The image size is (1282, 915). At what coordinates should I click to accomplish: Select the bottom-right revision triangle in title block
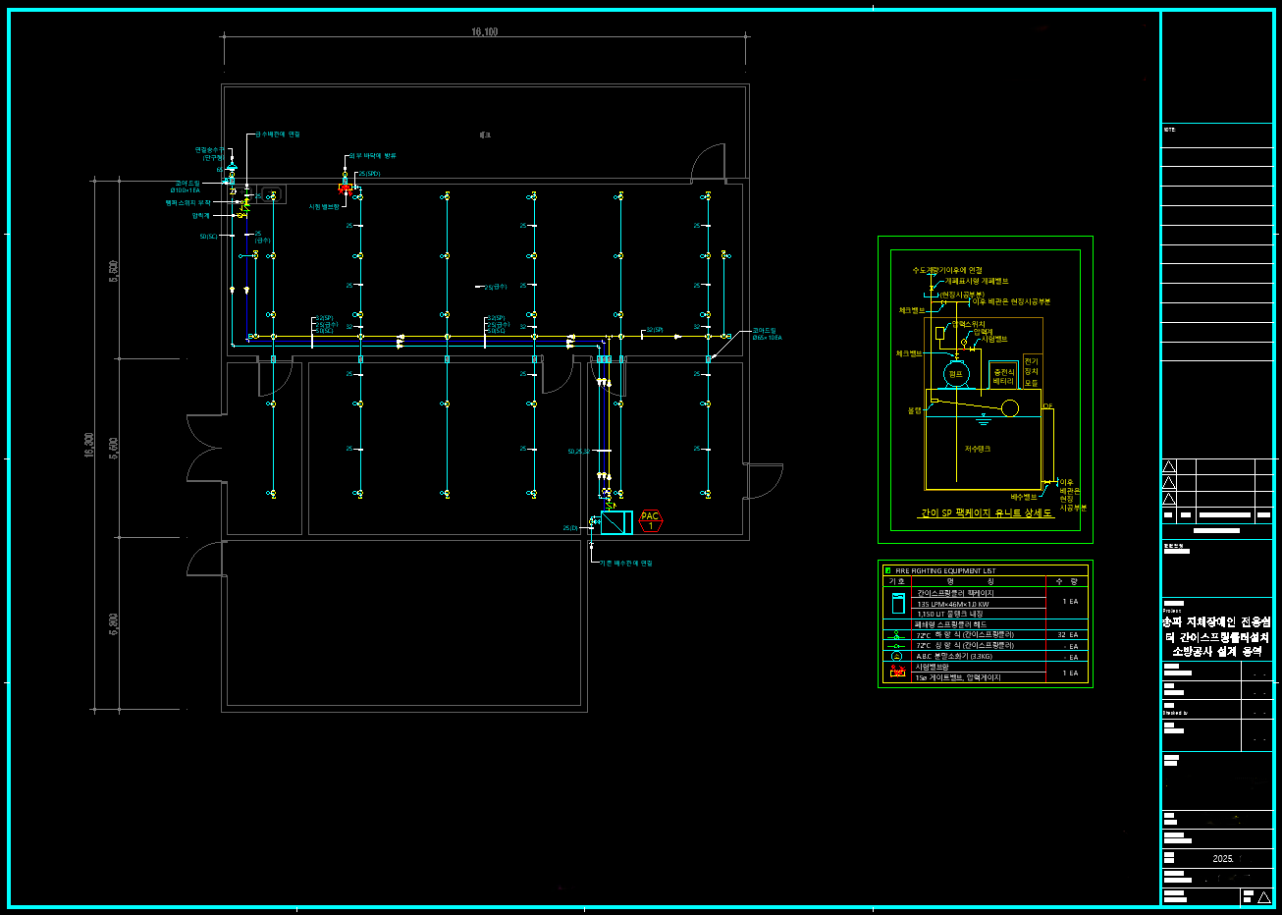pyautogui.click(x=1263, y=896)
